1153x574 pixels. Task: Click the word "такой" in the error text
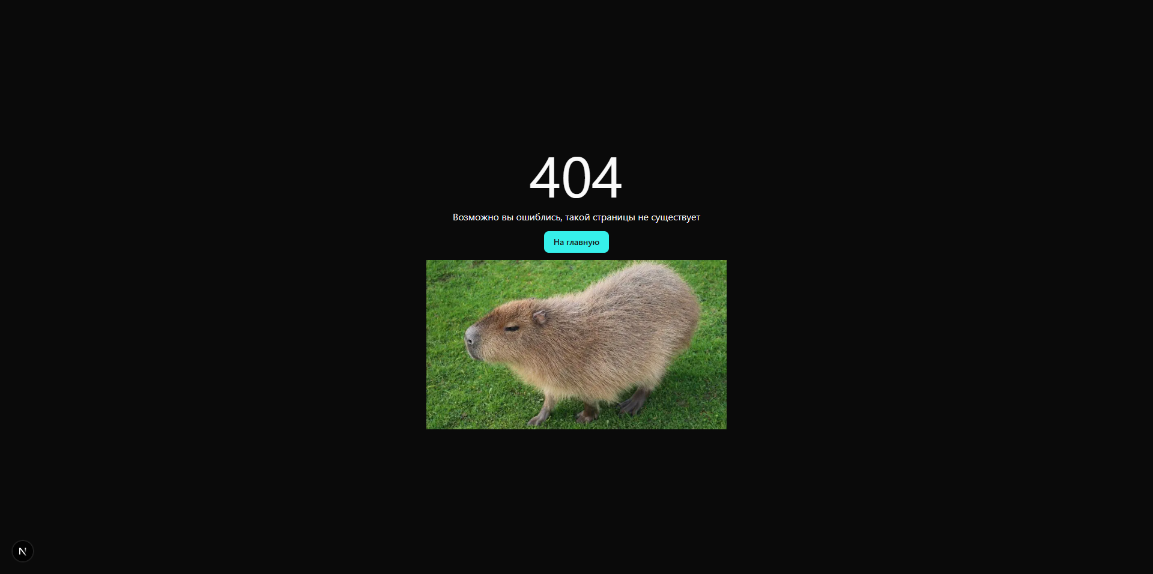577,217
